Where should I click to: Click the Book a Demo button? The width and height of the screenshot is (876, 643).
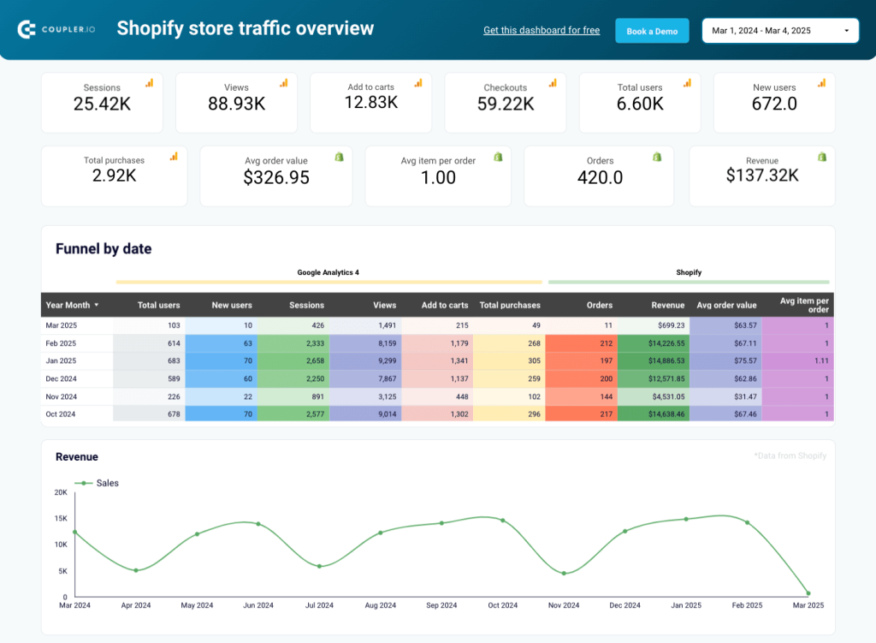point(652,32)
